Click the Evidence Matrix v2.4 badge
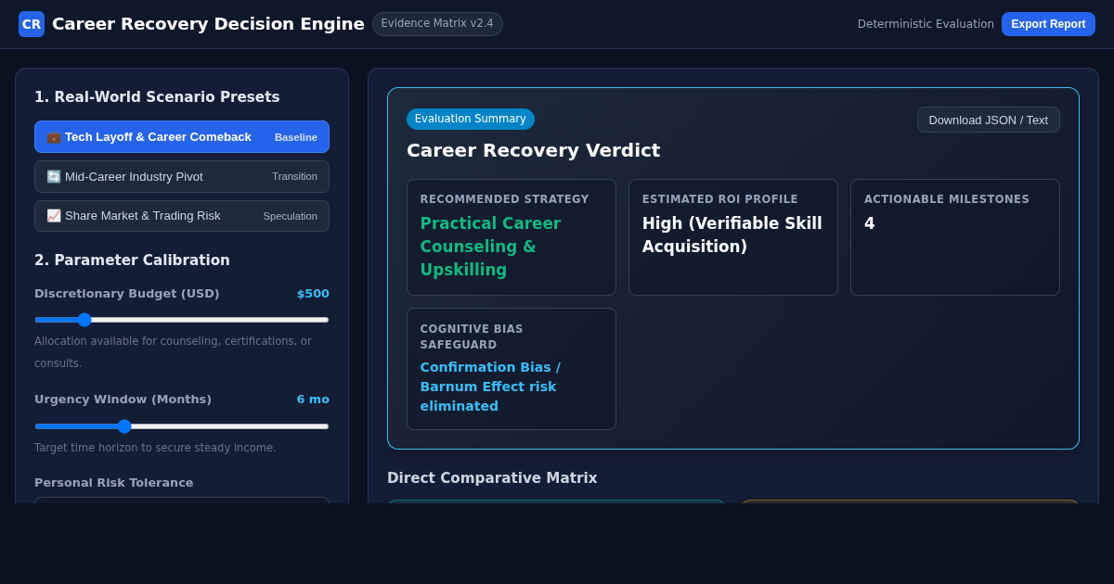1114x584 pixels. pyautogui.click(x=437, y=24)
